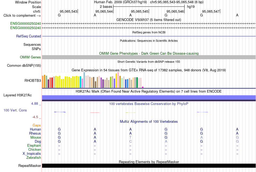Click the 'chr5:' base position label
Screen dimensions: 256x172
[x=37, y=11]
